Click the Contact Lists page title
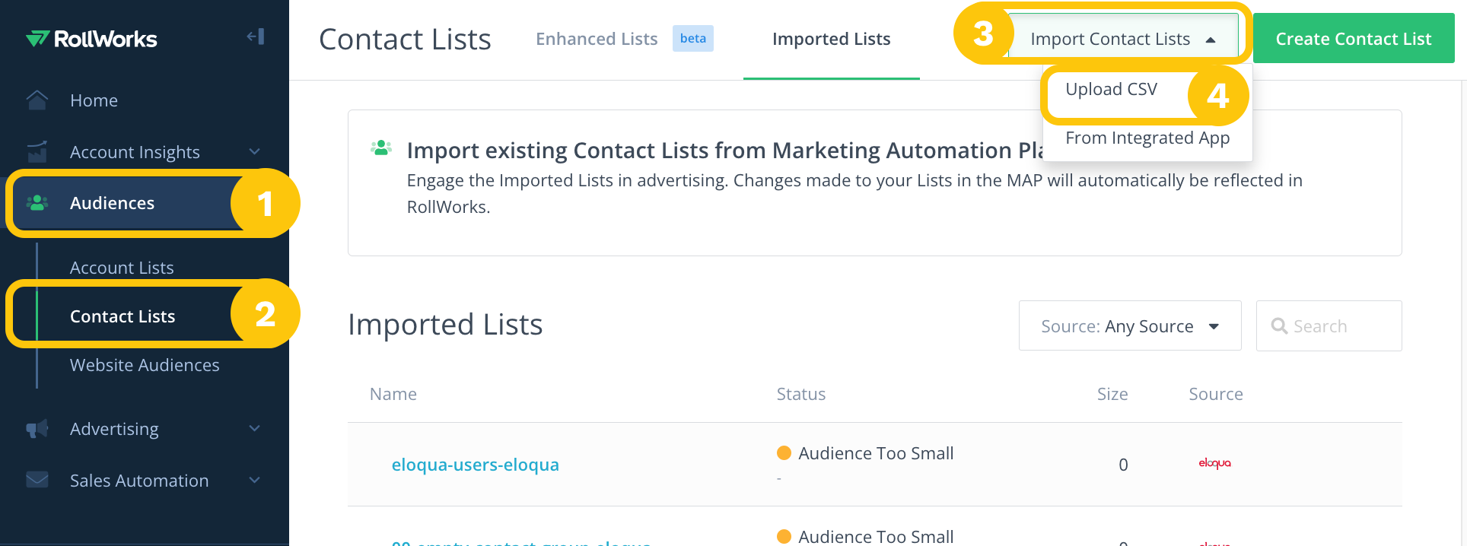This screenshot has height=546, width=1467. click(x=405, y=40)
